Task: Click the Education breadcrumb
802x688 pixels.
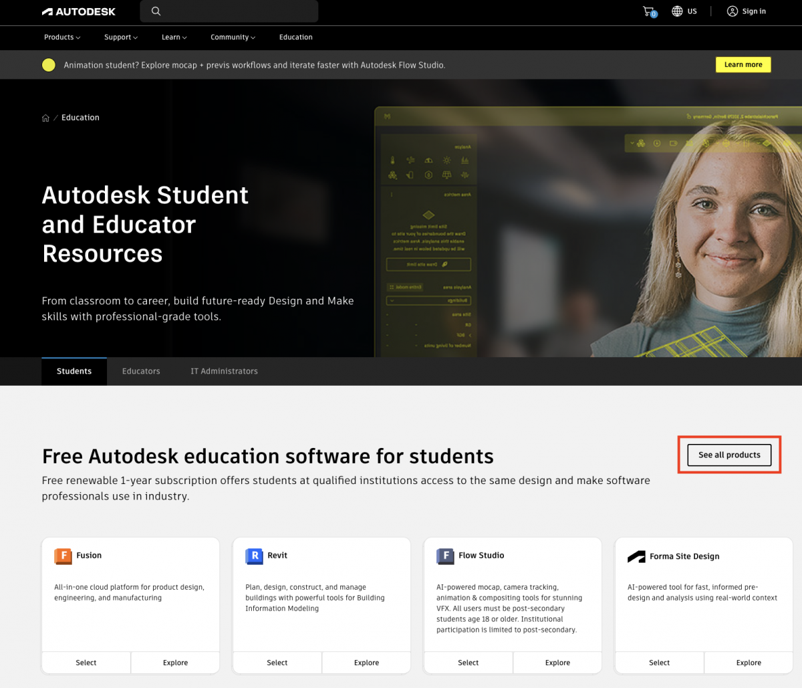Action: [80, 118]
